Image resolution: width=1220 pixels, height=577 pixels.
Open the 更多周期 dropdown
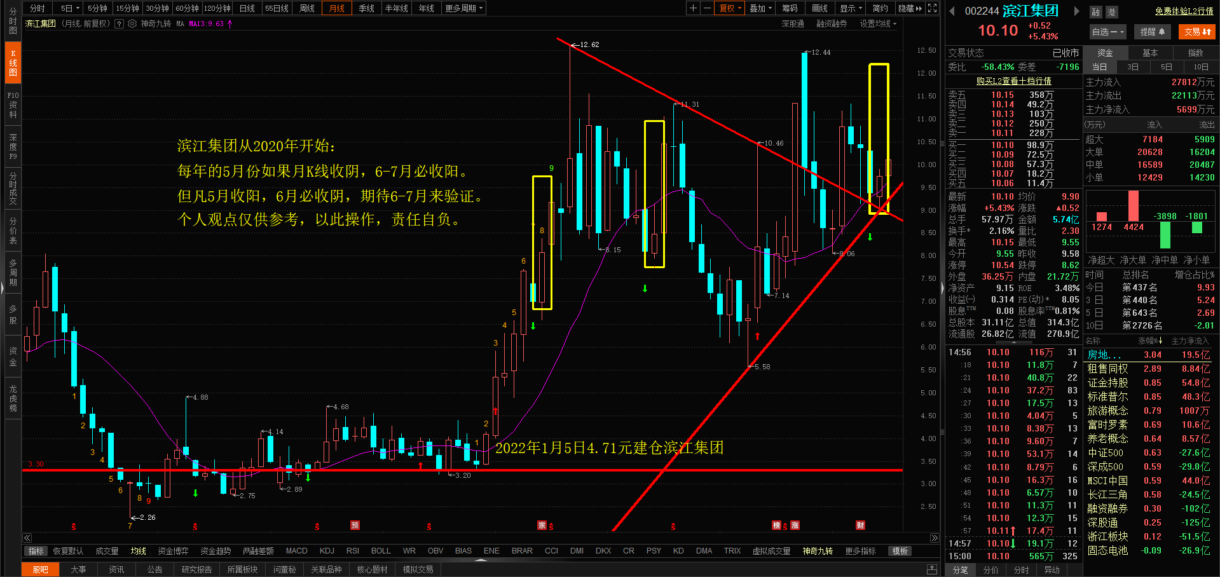click(464, 8)
